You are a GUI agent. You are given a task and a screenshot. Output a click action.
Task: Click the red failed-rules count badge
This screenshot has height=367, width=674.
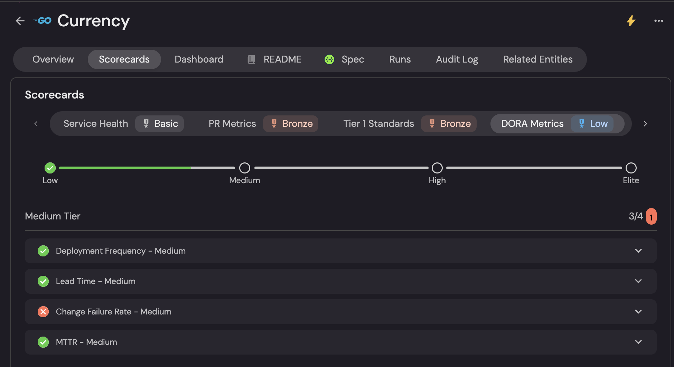(651, 217)
